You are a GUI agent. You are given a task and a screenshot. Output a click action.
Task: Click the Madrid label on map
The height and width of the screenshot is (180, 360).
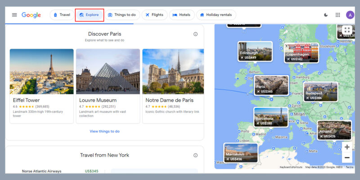click(x=261, y=134)
